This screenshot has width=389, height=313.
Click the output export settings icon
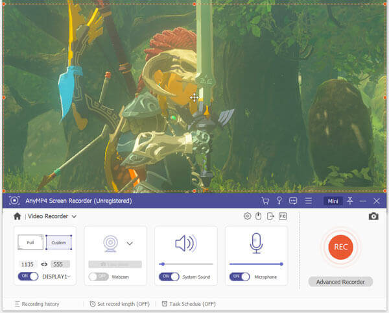pos(270,216)
